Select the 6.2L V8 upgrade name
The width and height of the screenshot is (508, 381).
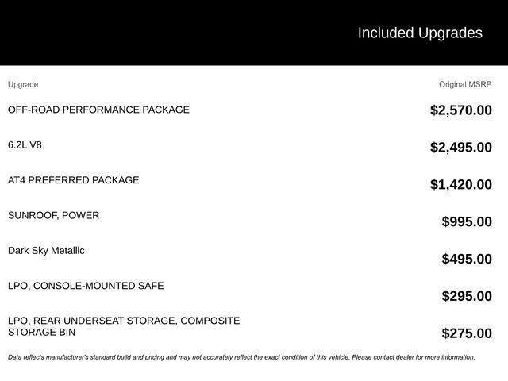[25, 145]
